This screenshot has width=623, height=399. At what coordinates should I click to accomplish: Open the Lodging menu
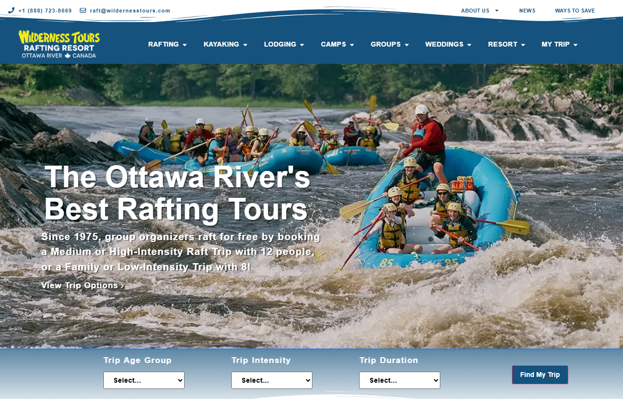284,44
